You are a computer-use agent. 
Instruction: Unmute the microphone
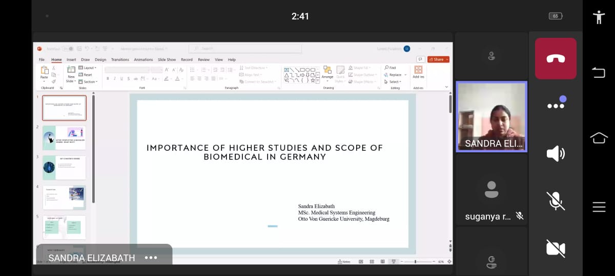tap(556, 201)
